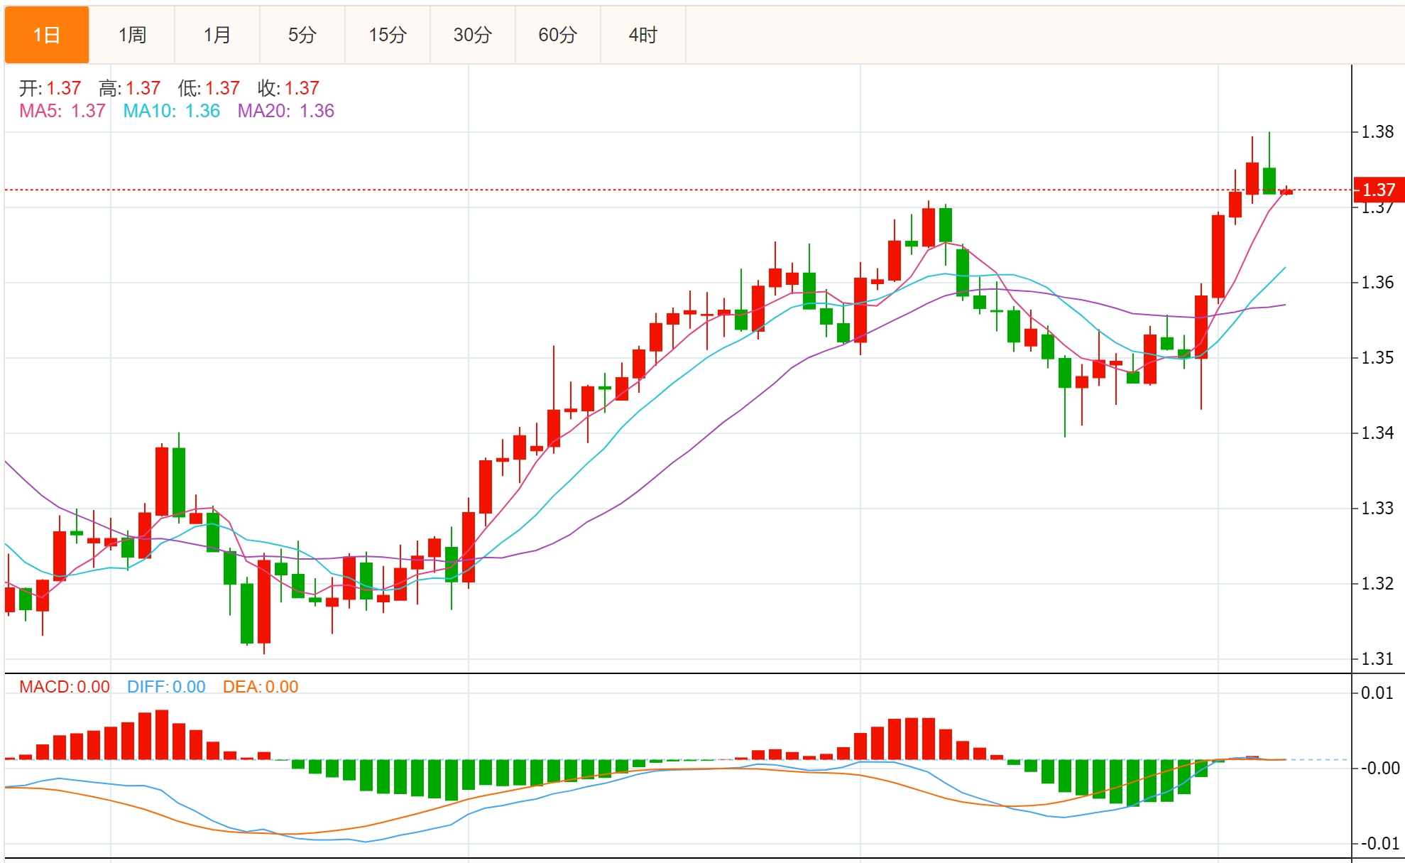Select the 1日 daily timeframe tab
The width and height of the screenshot is (1405, 863).
pos(47,35)
